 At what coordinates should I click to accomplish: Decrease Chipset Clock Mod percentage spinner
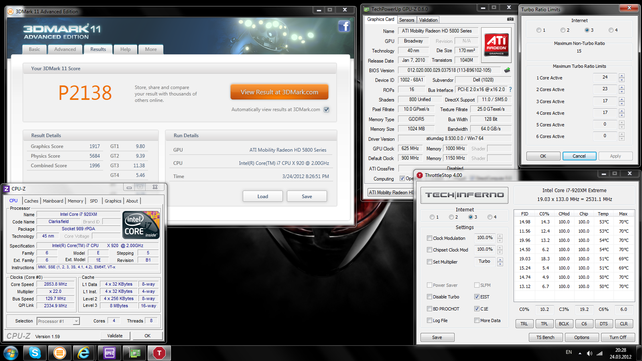[x=500, y=252]
